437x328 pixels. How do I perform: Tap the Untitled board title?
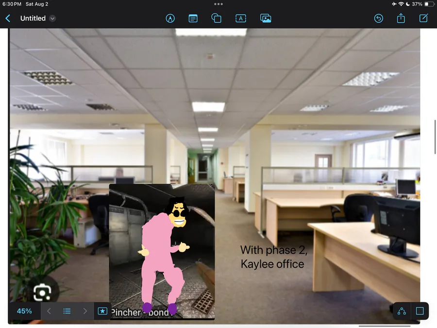pyautogui.click(x=33, y=18)
